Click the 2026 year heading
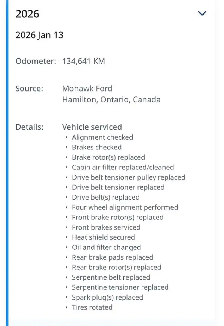Image resolution: width=224 pixels, height=326 pixels. pos(28,14)
